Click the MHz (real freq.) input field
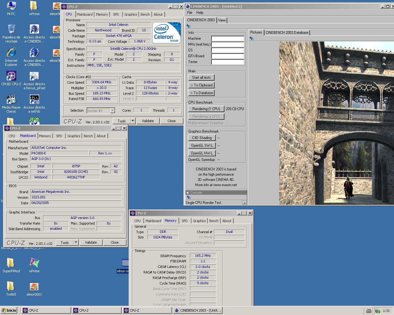The height and width of the screenshot is (315, 394). [227, 44]
